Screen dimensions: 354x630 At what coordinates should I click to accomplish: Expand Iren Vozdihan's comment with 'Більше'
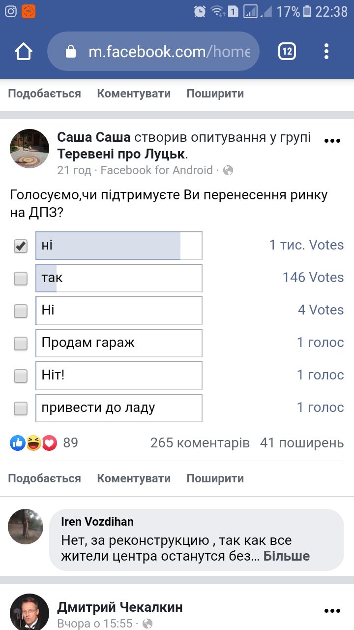(287, 556)
